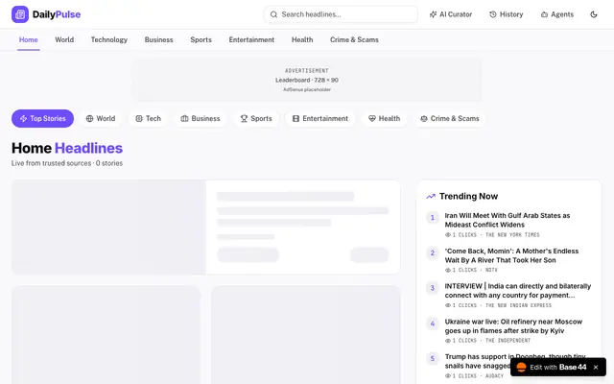Viewport: 614px width, 384px height.
Task: Click the film icon on Entertainment chip
Action: (x=296, y=119)
